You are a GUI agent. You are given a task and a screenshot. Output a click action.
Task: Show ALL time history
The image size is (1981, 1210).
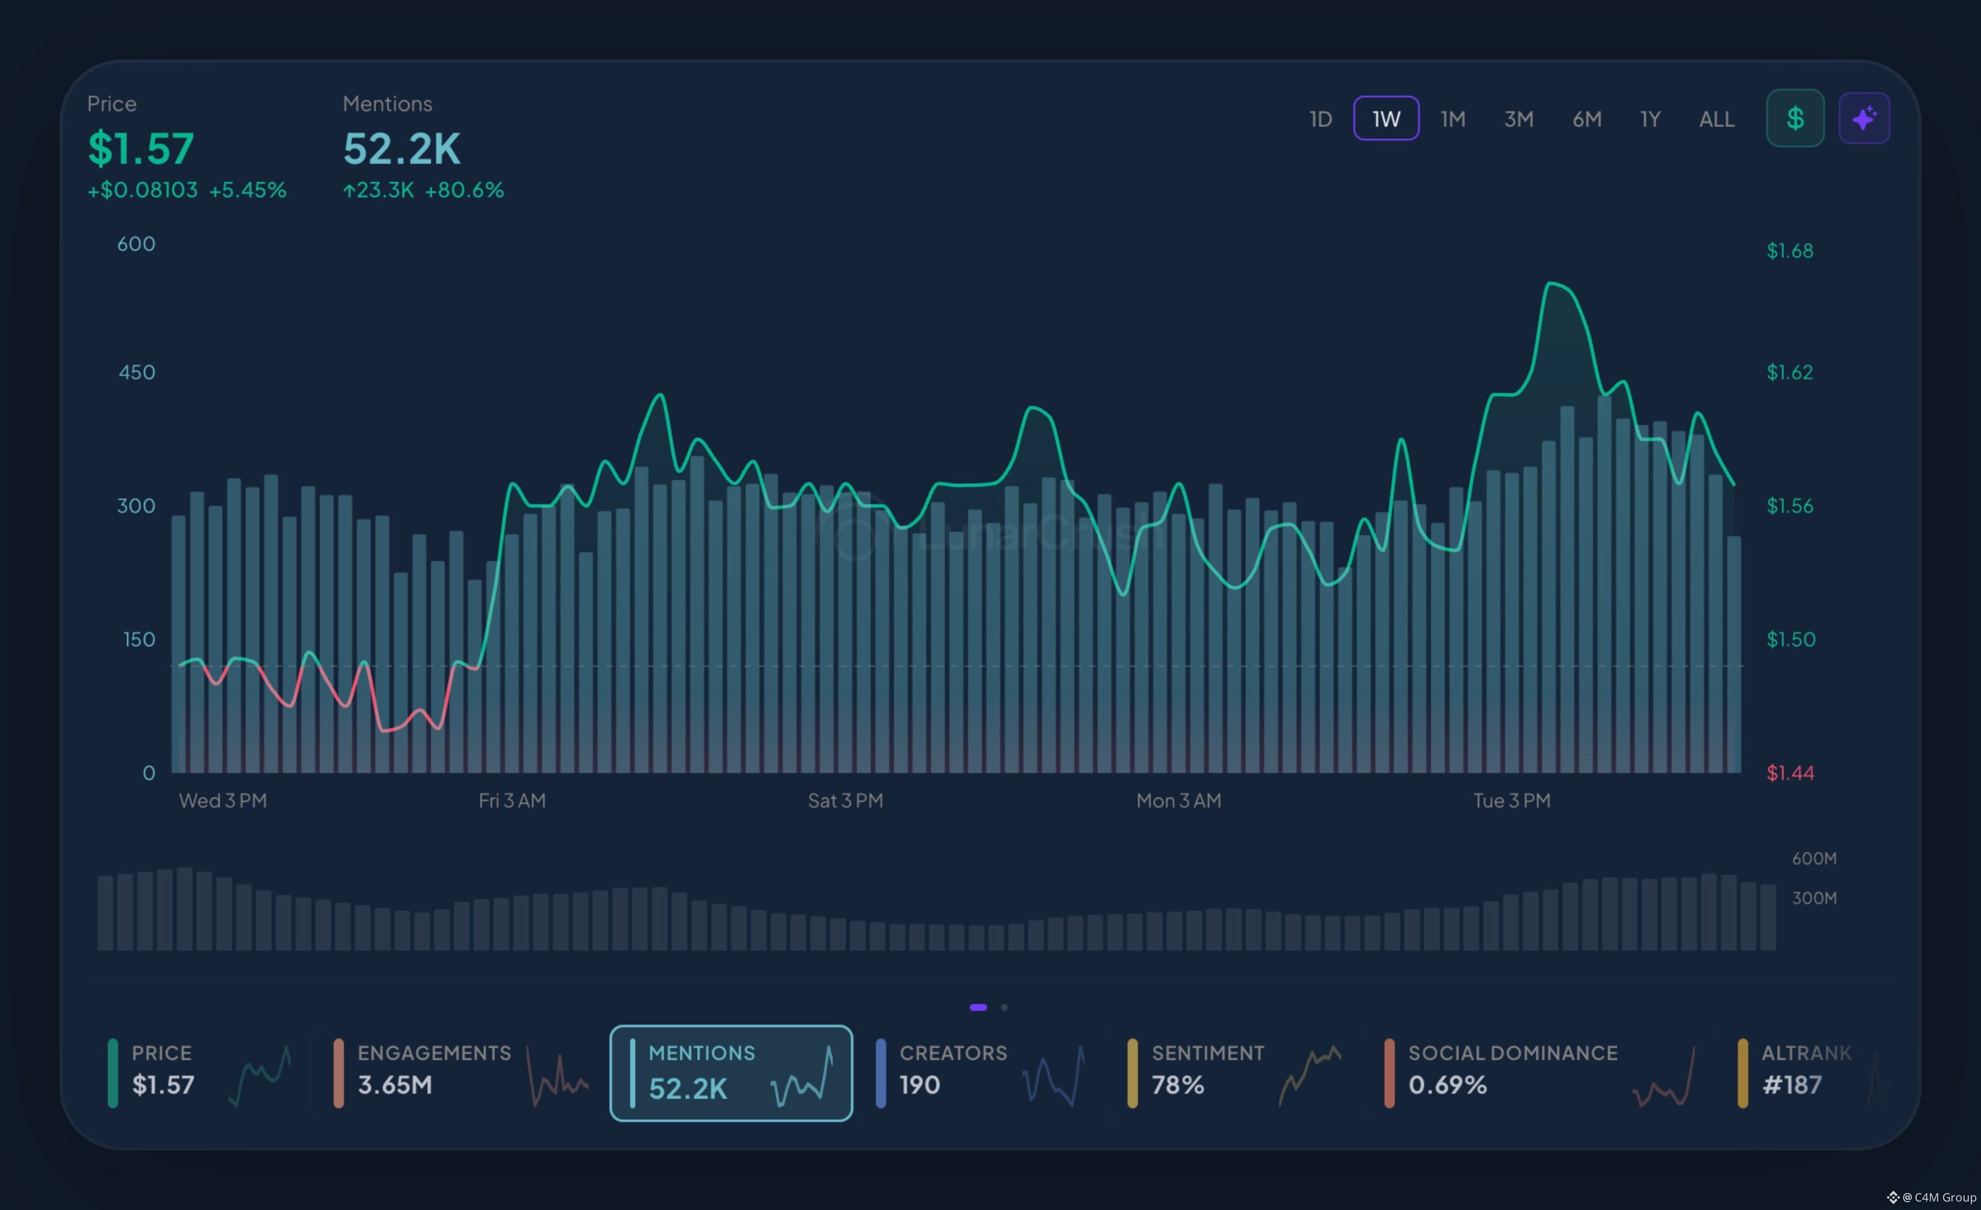click(x=1715, y=119)
